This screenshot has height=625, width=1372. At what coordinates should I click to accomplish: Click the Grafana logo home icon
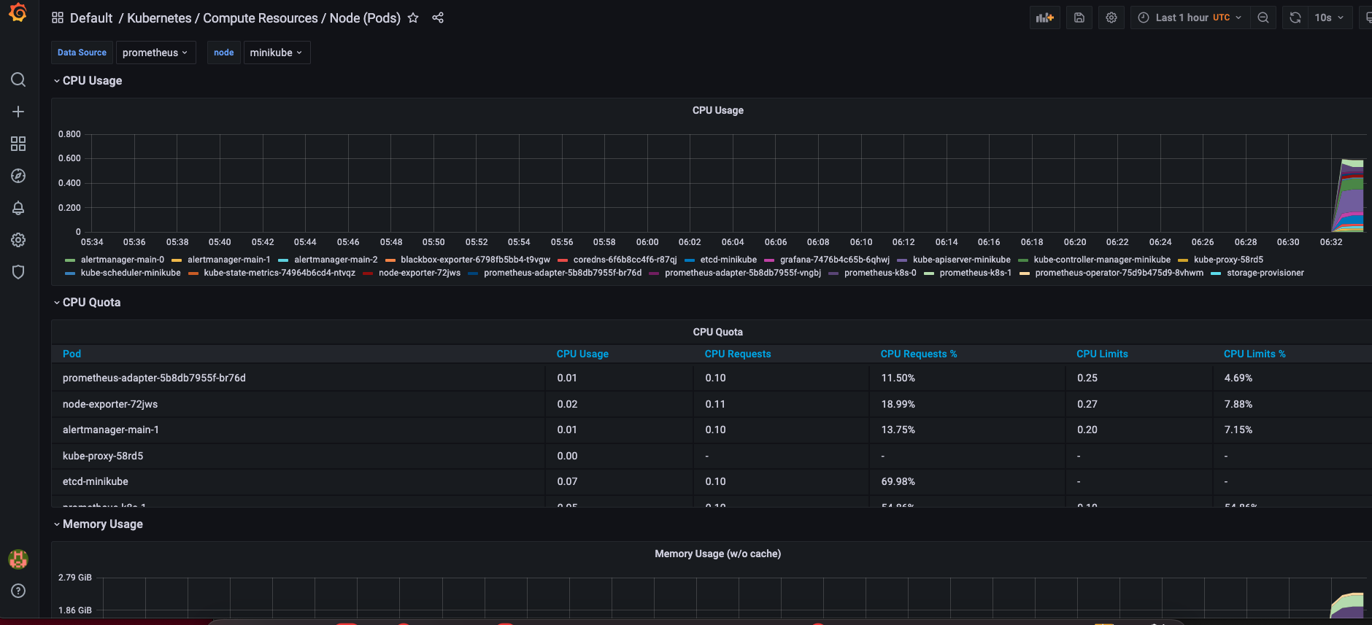(x=18, y=13)
